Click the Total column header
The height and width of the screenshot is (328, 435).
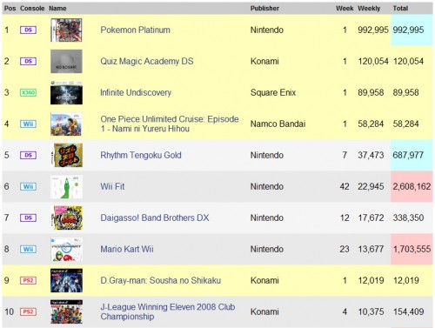tap(400, 9)
